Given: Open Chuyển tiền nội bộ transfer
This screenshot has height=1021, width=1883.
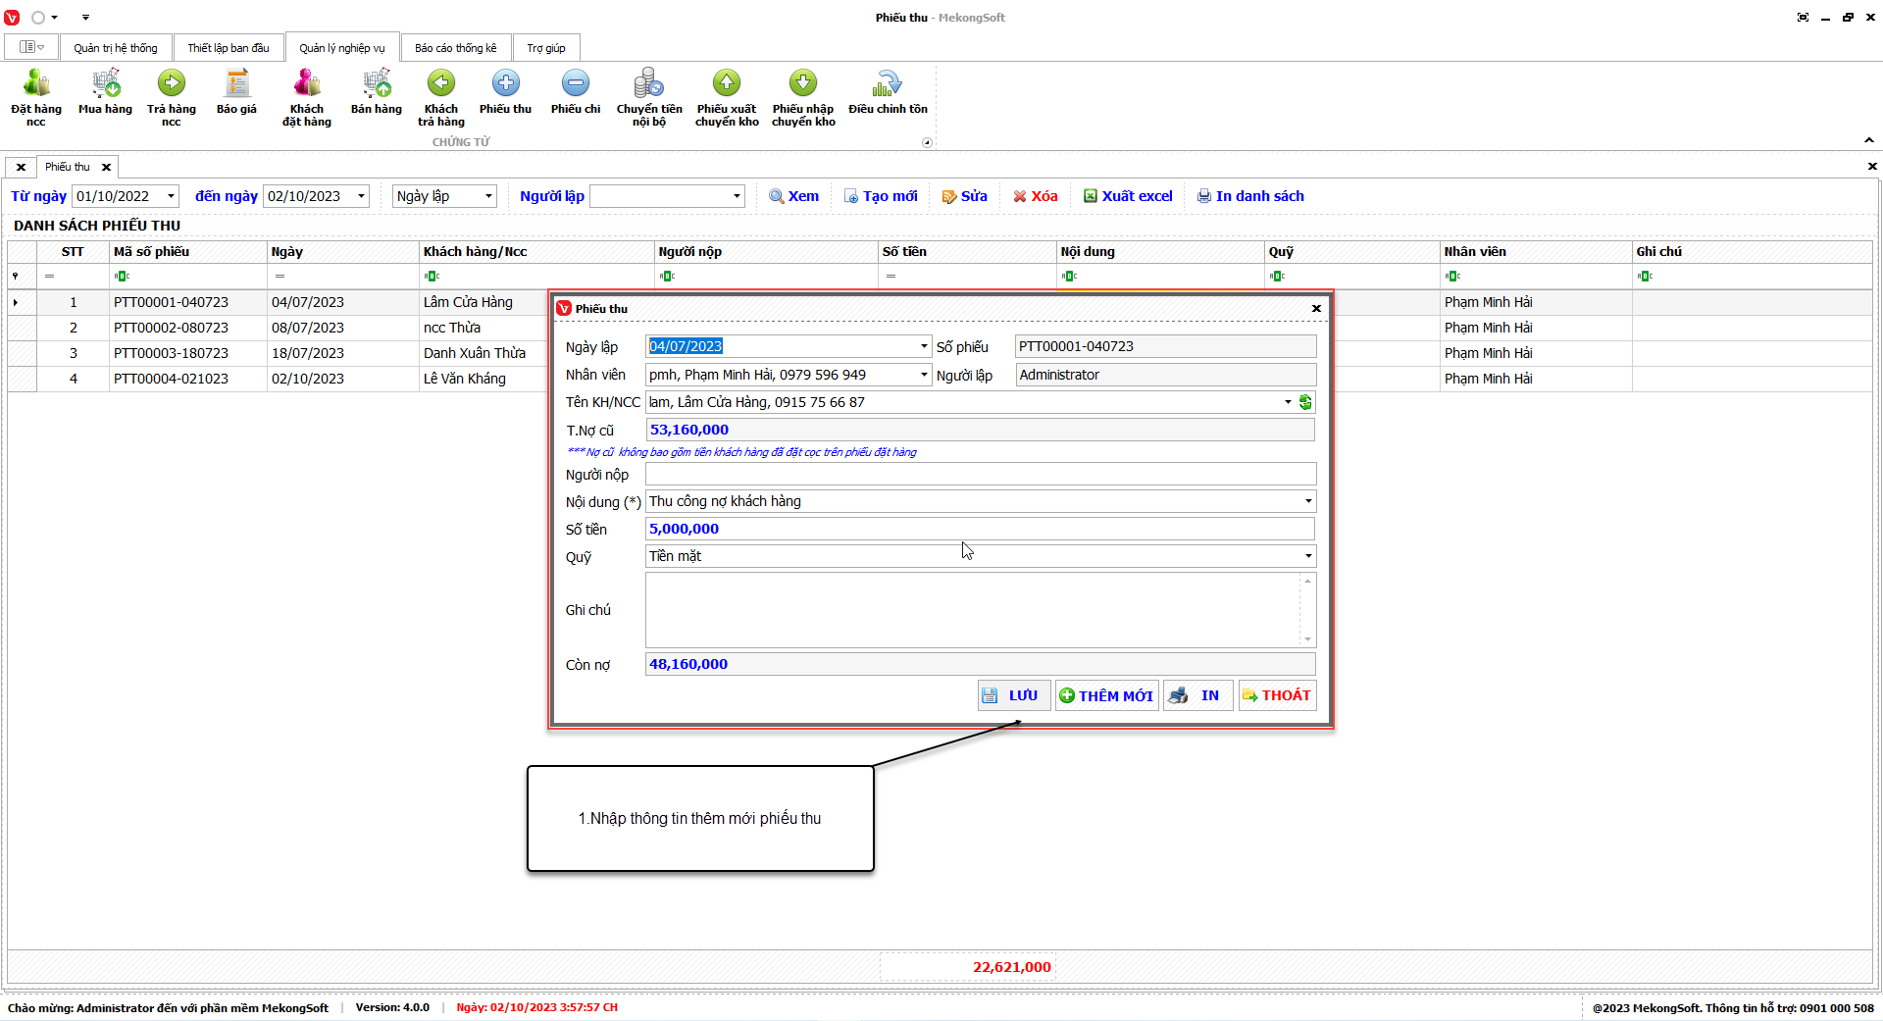Looking at the screenshot, I should 649,97.
